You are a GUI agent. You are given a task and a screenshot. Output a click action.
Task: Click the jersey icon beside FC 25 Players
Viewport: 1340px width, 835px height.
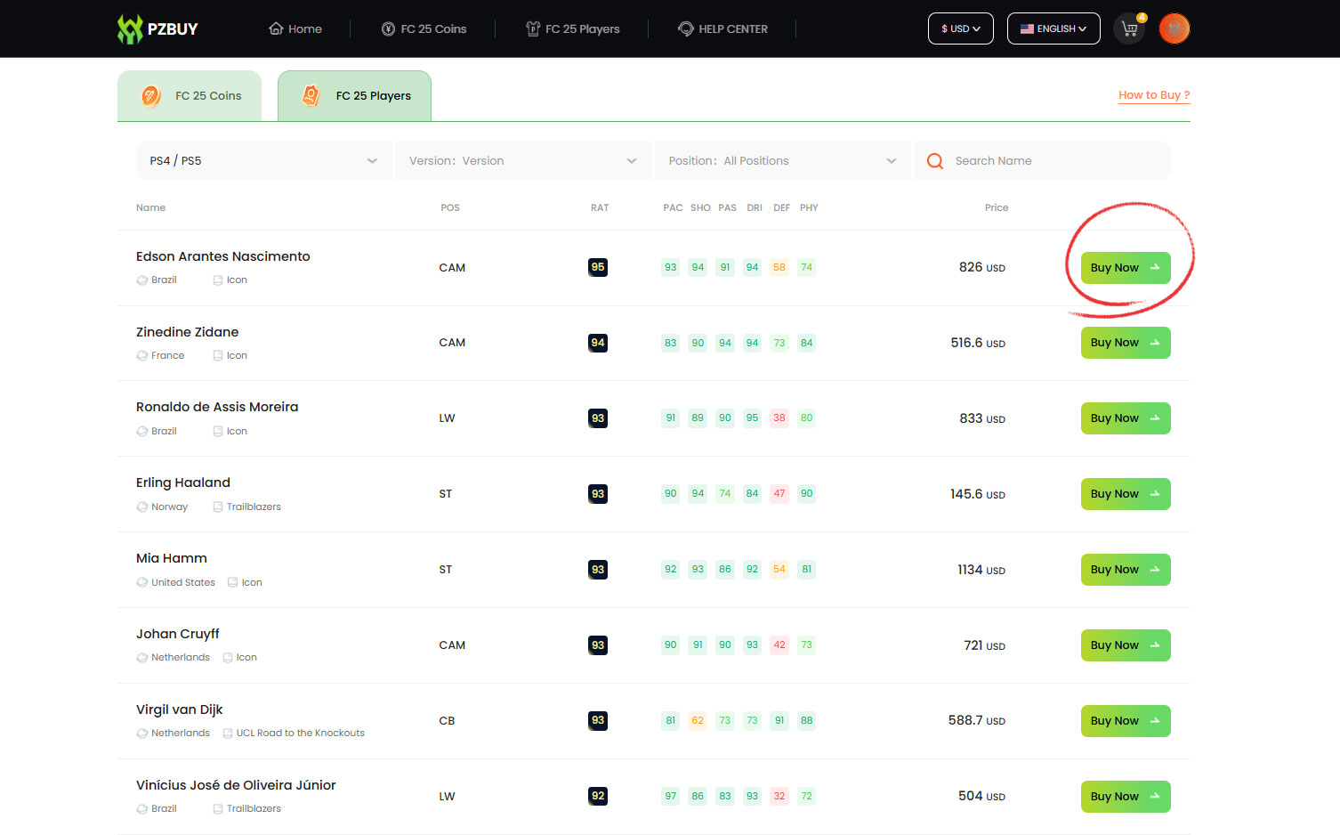(533, 28)
